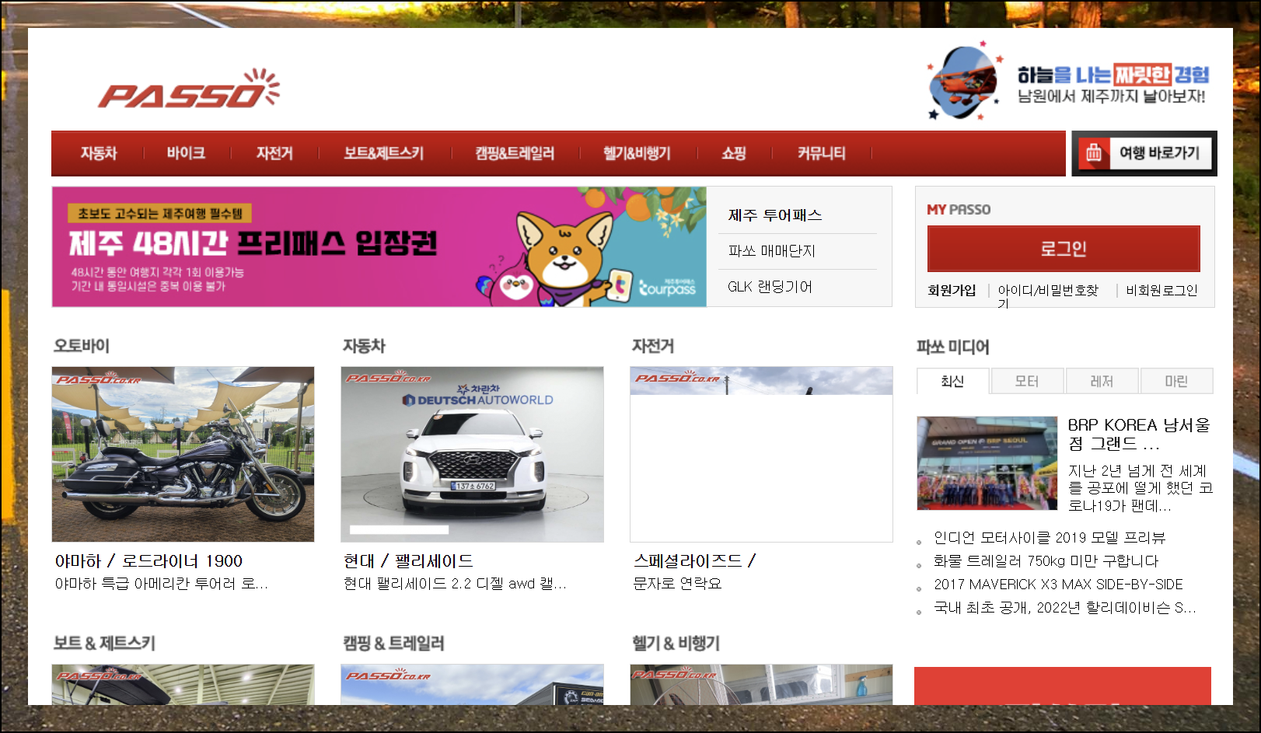Open the 커뮤니티 menu
The height and width of the screenshot is (733, 1261).
pos(821,153)
